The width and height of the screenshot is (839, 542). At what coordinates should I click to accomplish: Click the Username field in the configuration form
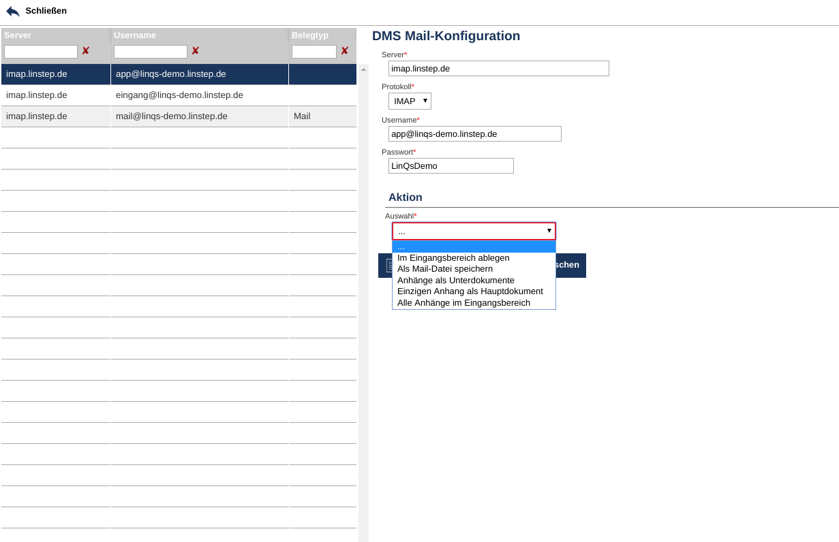474,134
